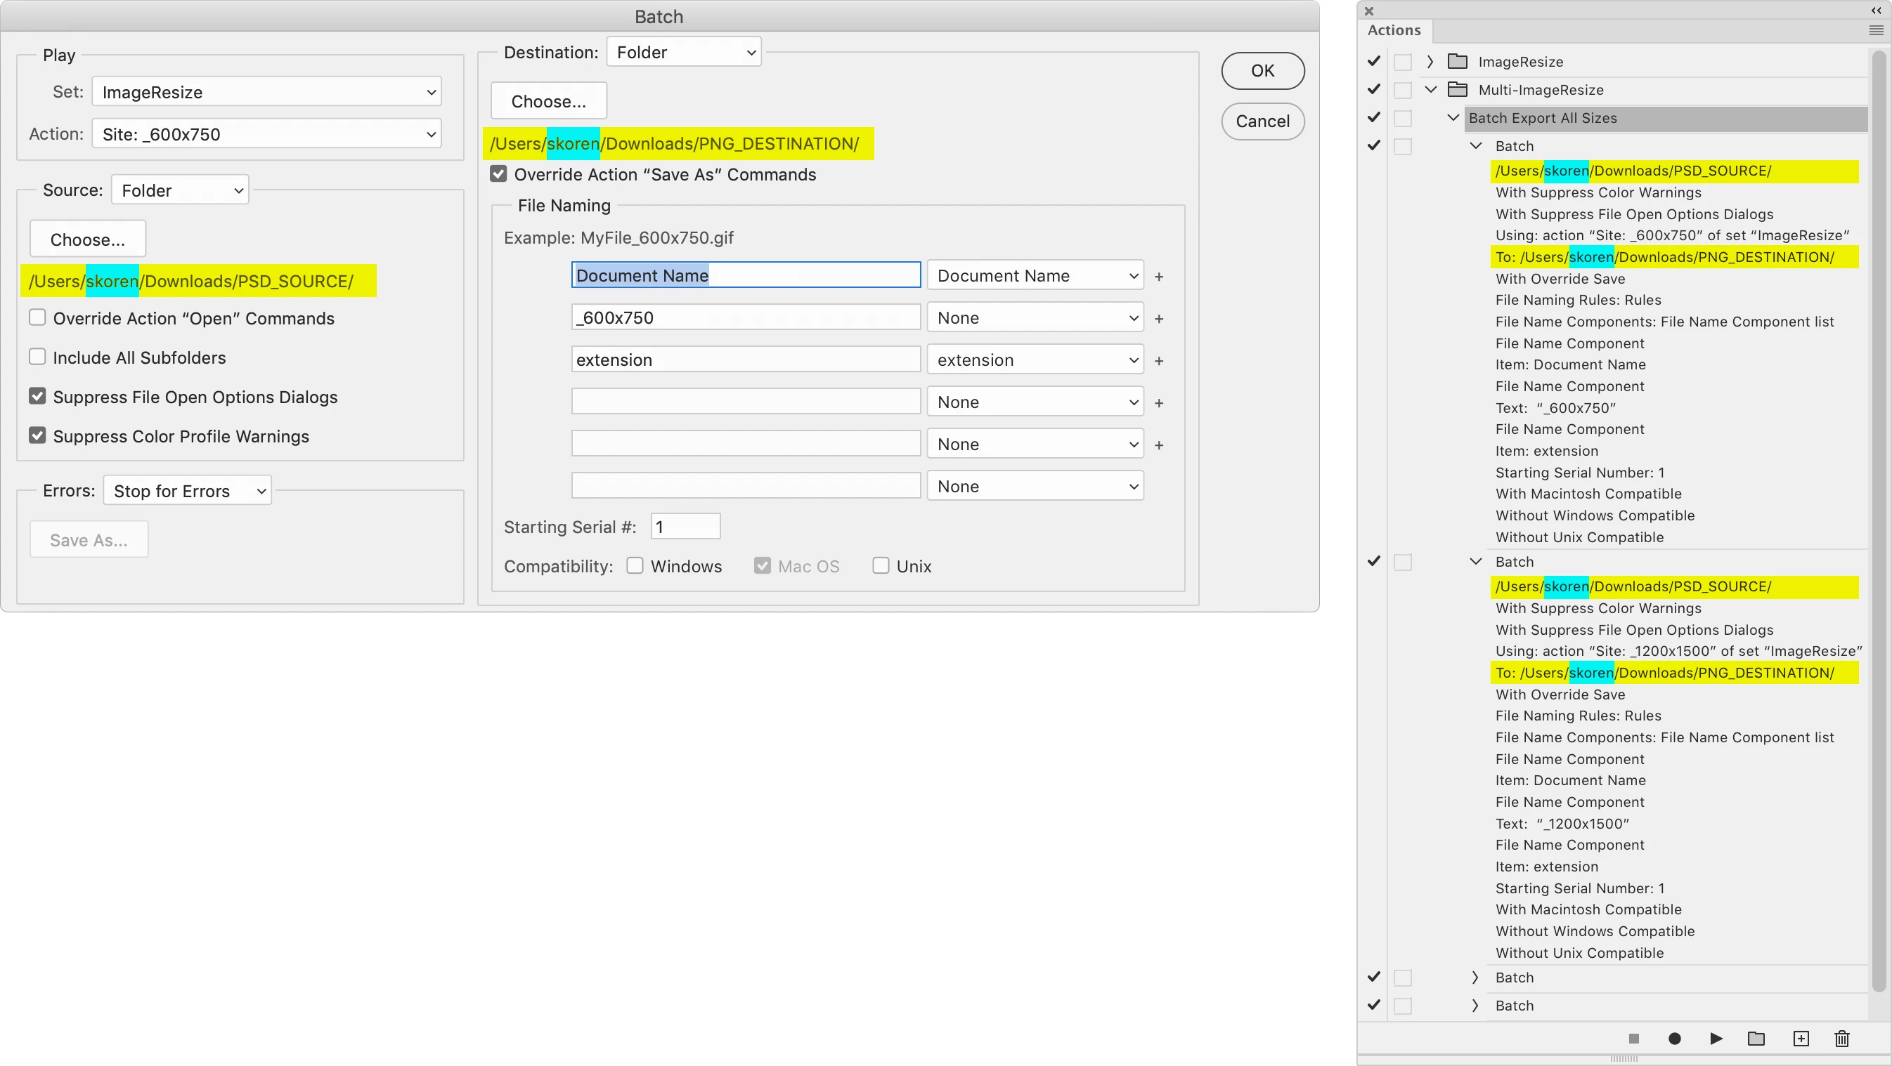Click the delete trash icon in Actions

point(1842,1038)
